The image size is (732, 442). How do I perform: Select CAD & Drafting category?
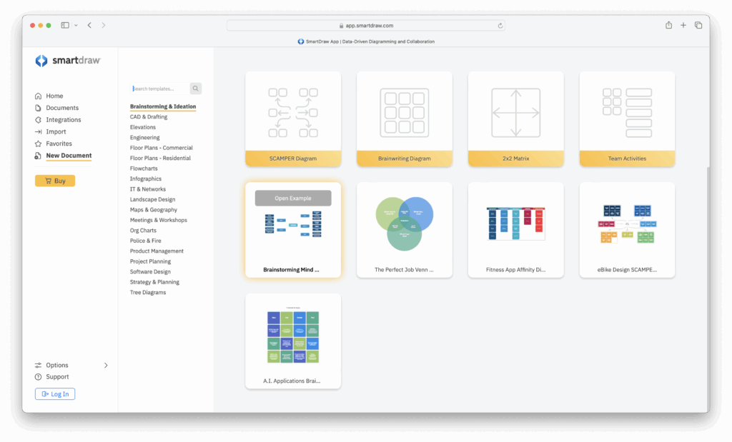click(x=149, y=117)
